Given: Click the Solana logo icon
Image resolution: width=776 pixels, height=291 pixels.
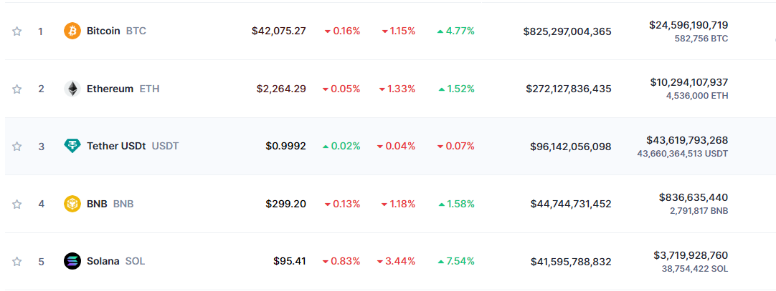Looking at the screenshot, I should click(72, 261).
